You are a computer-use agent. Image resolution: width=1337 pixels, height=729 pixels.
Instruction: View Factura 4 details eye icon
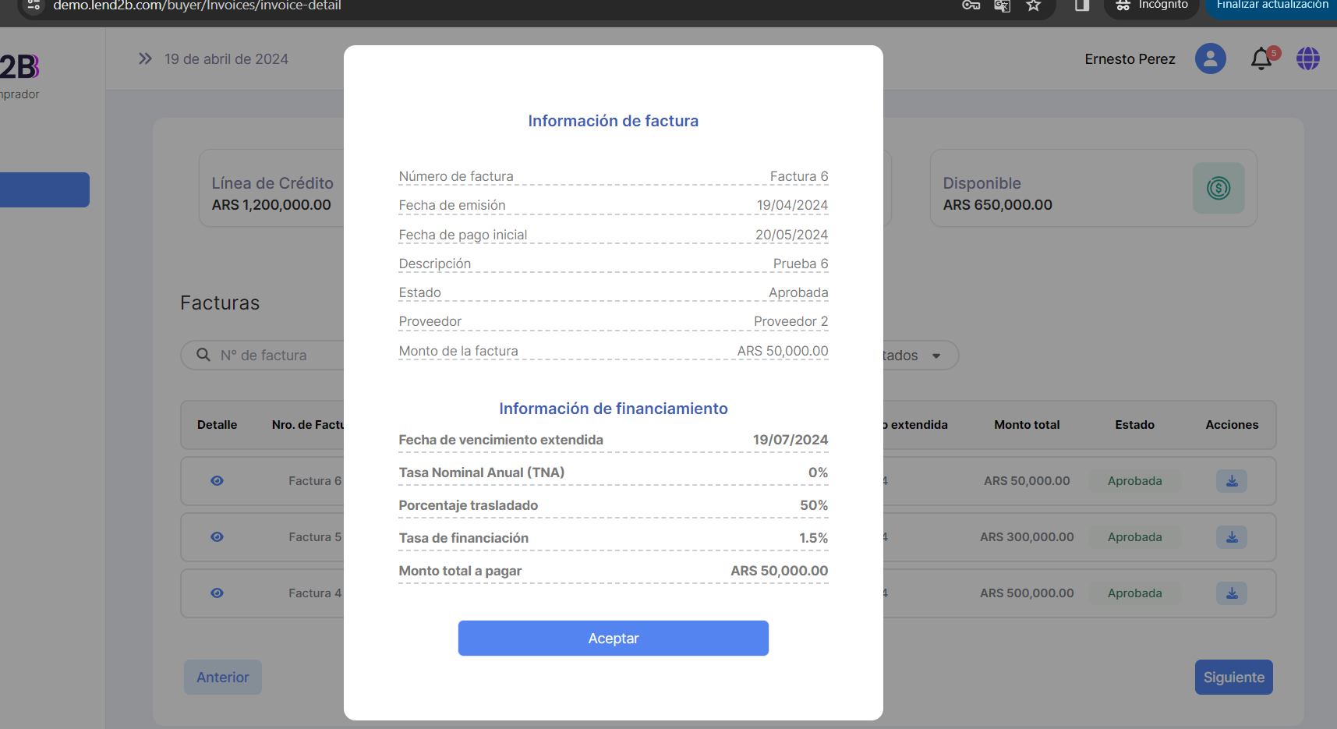(217, 593)
